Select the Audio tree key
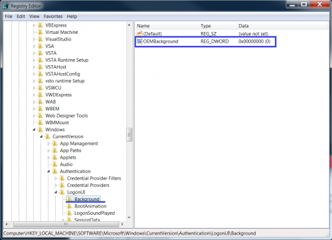 (x=66, y=164)
